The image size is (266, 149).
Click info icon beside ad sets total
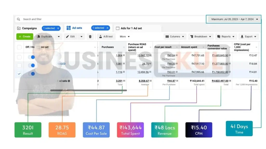click(x=69, y=81)
